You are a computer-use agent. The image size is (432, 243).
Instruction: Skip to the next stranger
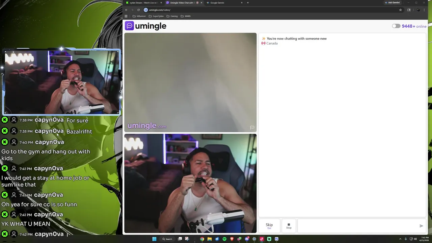point(269,226)
